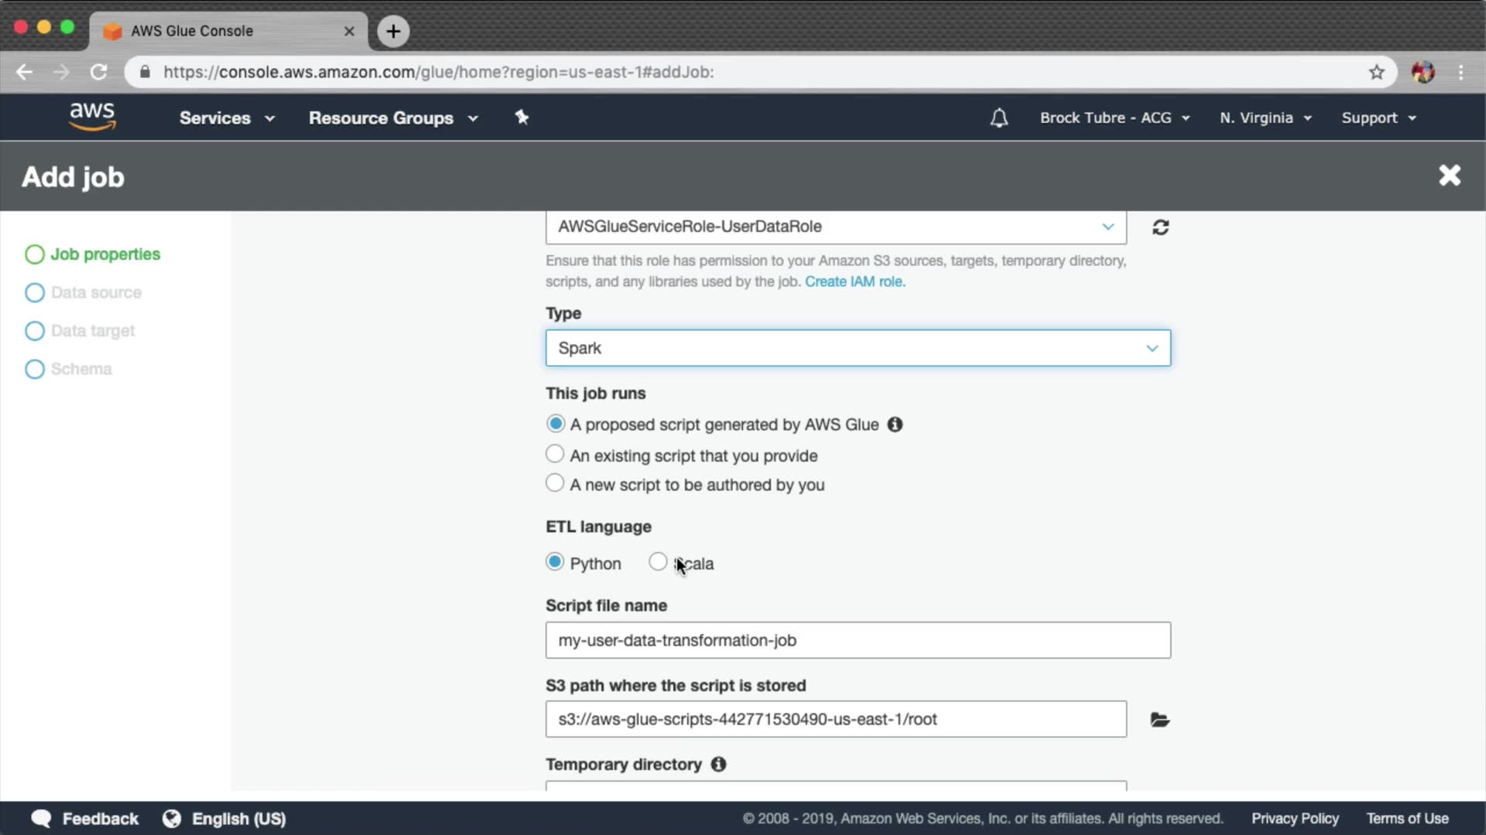Open the N. Virginia region dropdown

click(1265, 118)
